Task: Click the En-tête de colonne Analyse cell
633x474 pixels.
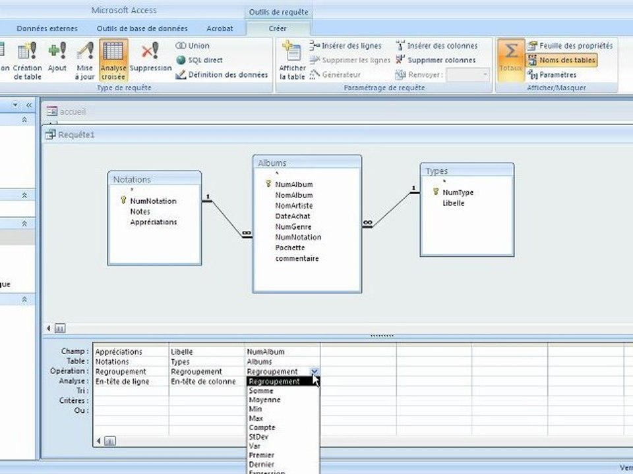Action: [206, 381]
